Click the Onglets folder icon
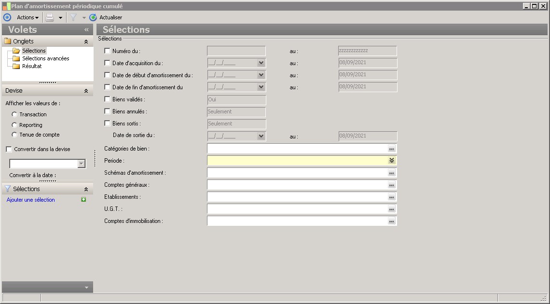This screenshot has height=304, width=550. tap(8, 41)
